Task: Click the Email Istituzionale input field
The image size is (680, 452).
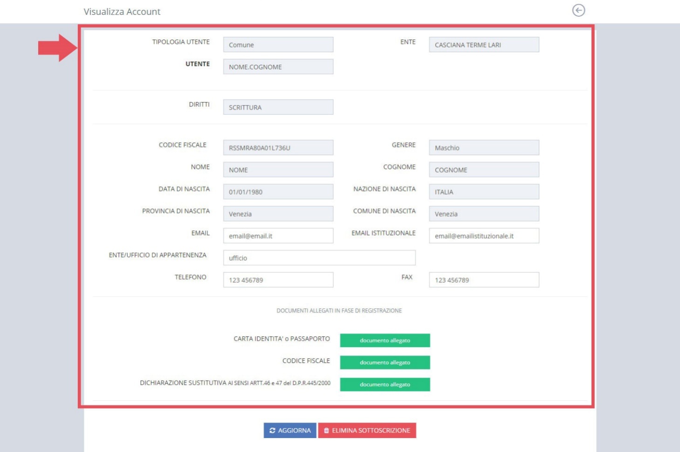Action: [x=484, y=236]
